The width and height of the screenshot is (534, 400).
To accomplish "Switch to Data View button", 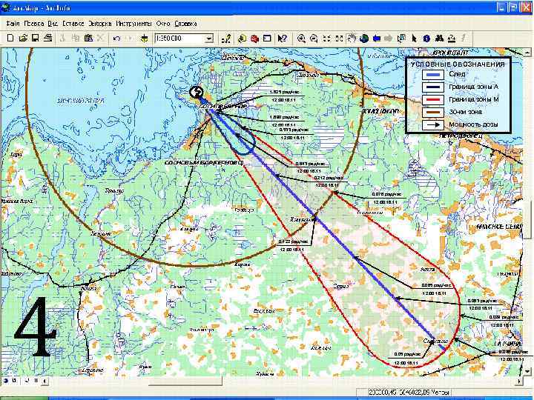I will click(6, 381).
